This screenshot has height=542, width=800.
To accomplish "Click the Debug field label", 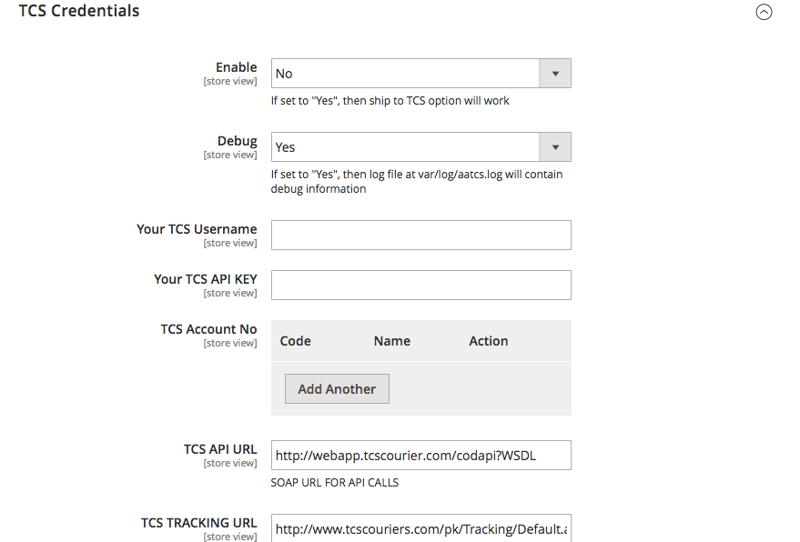I will pyautogui.click(x=238, y=141).
